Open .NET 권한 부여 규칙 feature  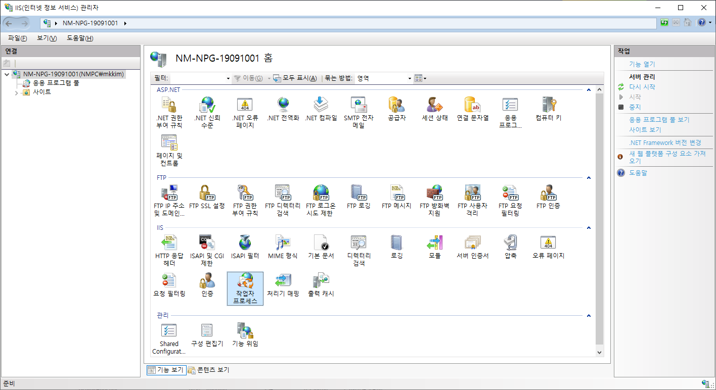[169, 113]
